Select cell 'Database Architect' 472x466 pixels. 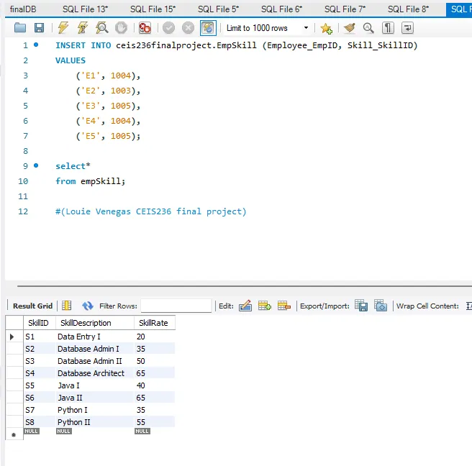click(x=95, y=373)
